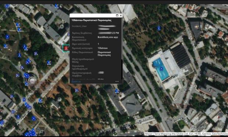
Task: Select the popup title 10λέπτου-Περιστατικό Παρανομίας
Action: click(x=92, y=20)
